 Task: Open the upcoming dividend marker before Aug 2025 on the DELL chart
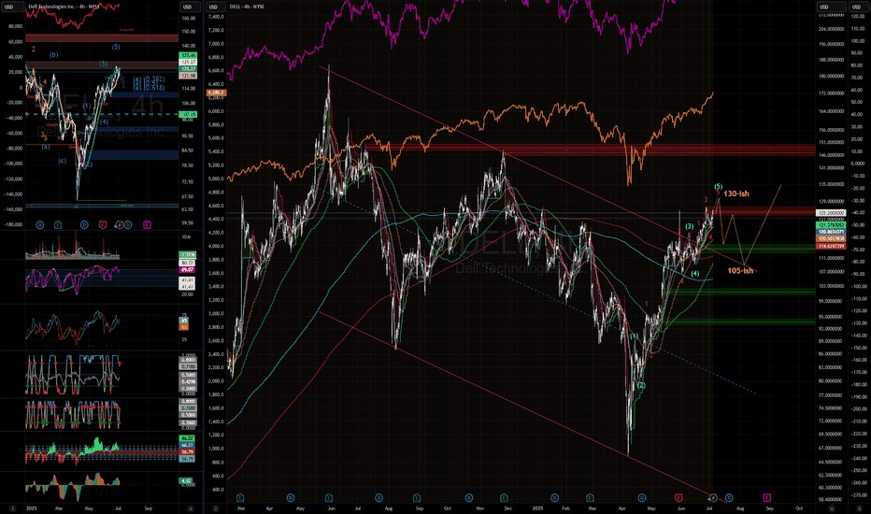point(729,497)
